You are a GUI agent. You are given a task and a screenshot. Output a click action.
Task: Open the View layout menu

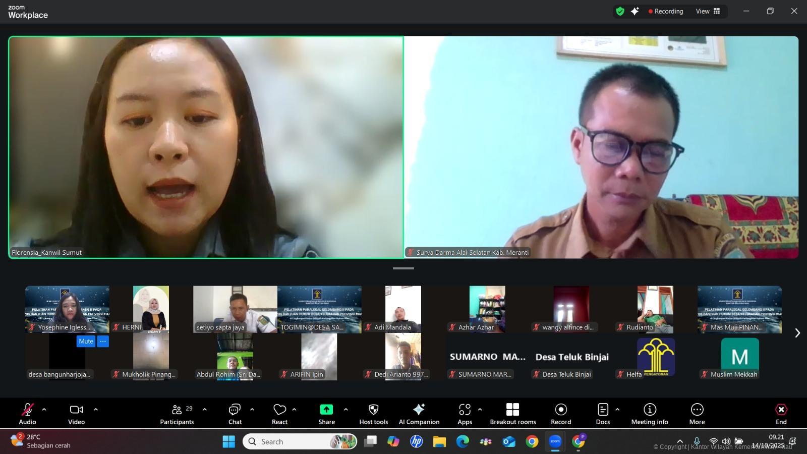click(x=708, y=11)
